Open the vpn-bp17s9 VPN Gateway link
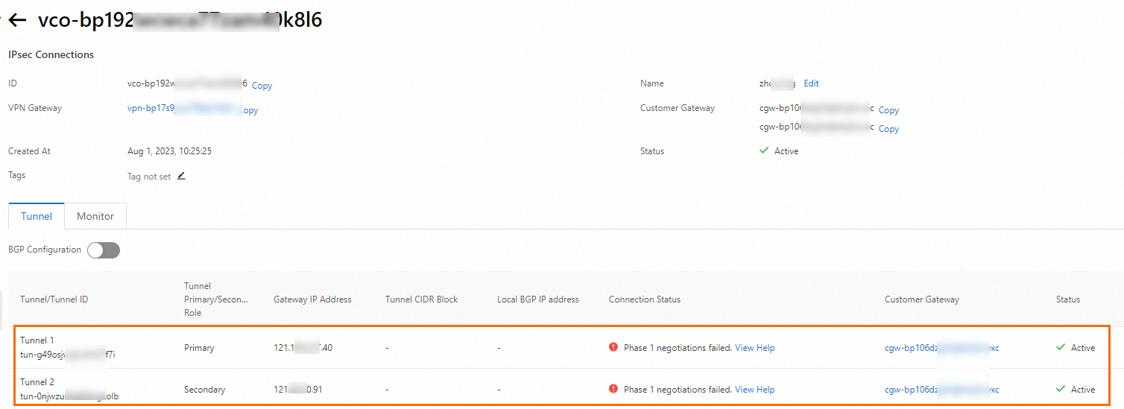 (184, 109)
